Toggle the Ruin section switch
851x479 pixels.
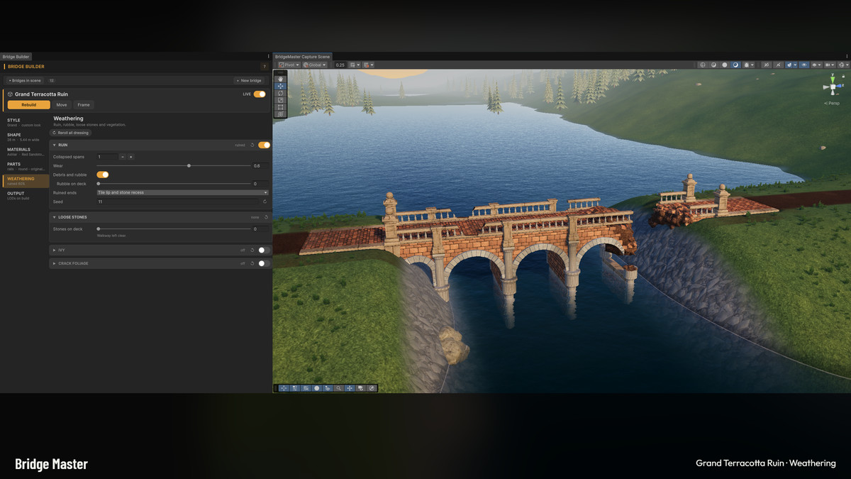pyautogui.click(x=264, y=145)
